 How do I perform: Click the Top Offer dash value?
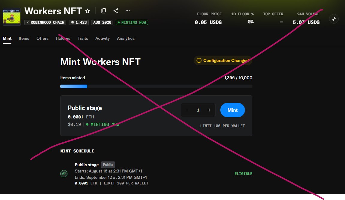tap(282, 22)
